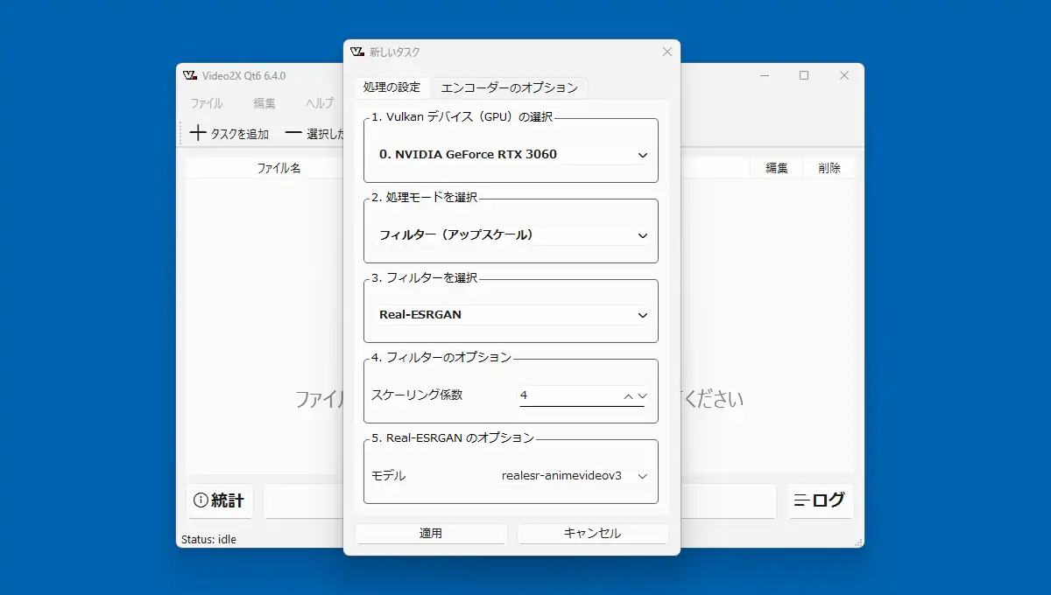Click the キャンセル button

(x=593, y=533)
